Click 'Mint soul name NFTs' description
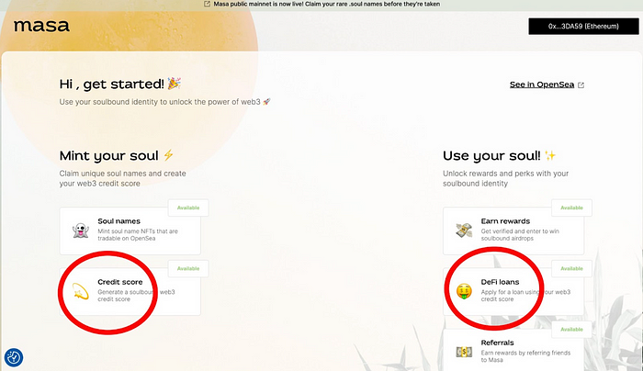Image resolution: width=643 pixels, height=371 pixels. point(138,234)
